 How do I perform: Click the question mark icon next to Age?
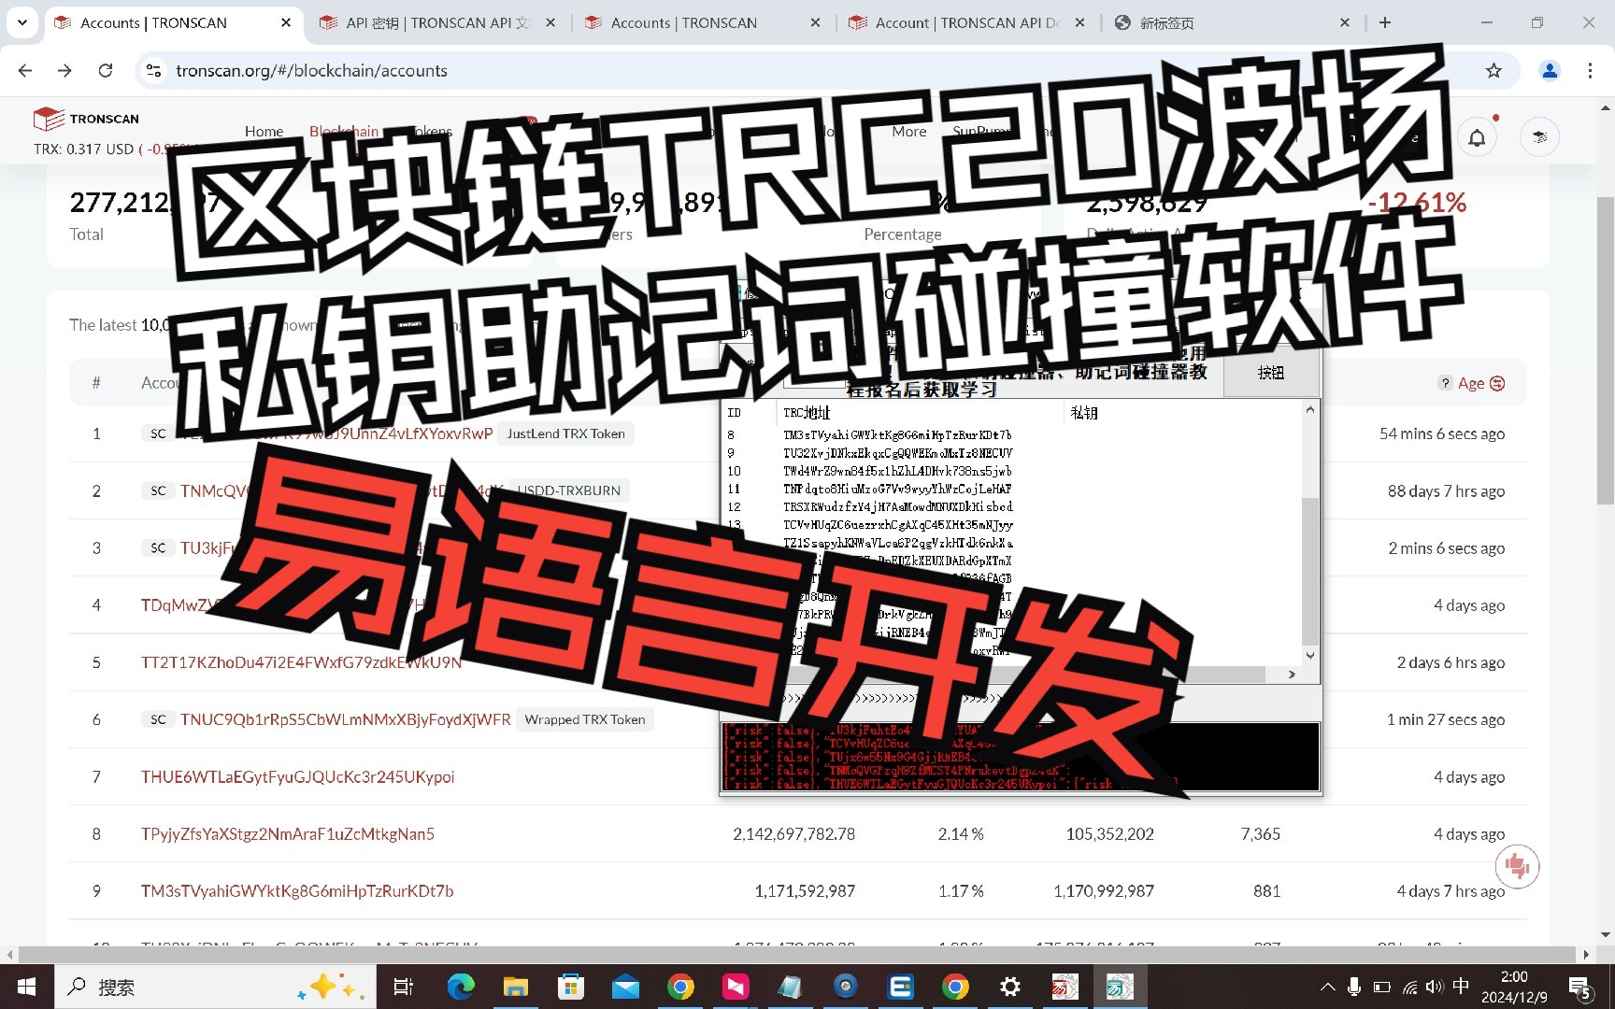pos(1444,383)
